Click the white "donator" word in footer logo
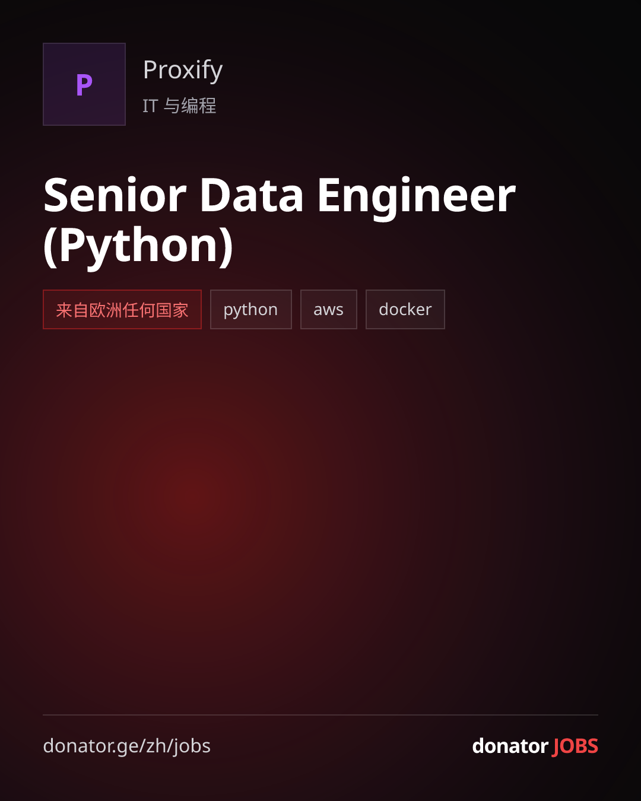Viewport: 641px width, 801px height. [510, 746]
